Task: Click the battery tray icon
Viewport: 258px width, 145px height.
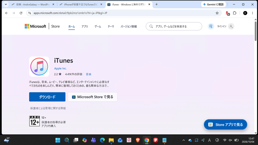Action: click(236, 140)
